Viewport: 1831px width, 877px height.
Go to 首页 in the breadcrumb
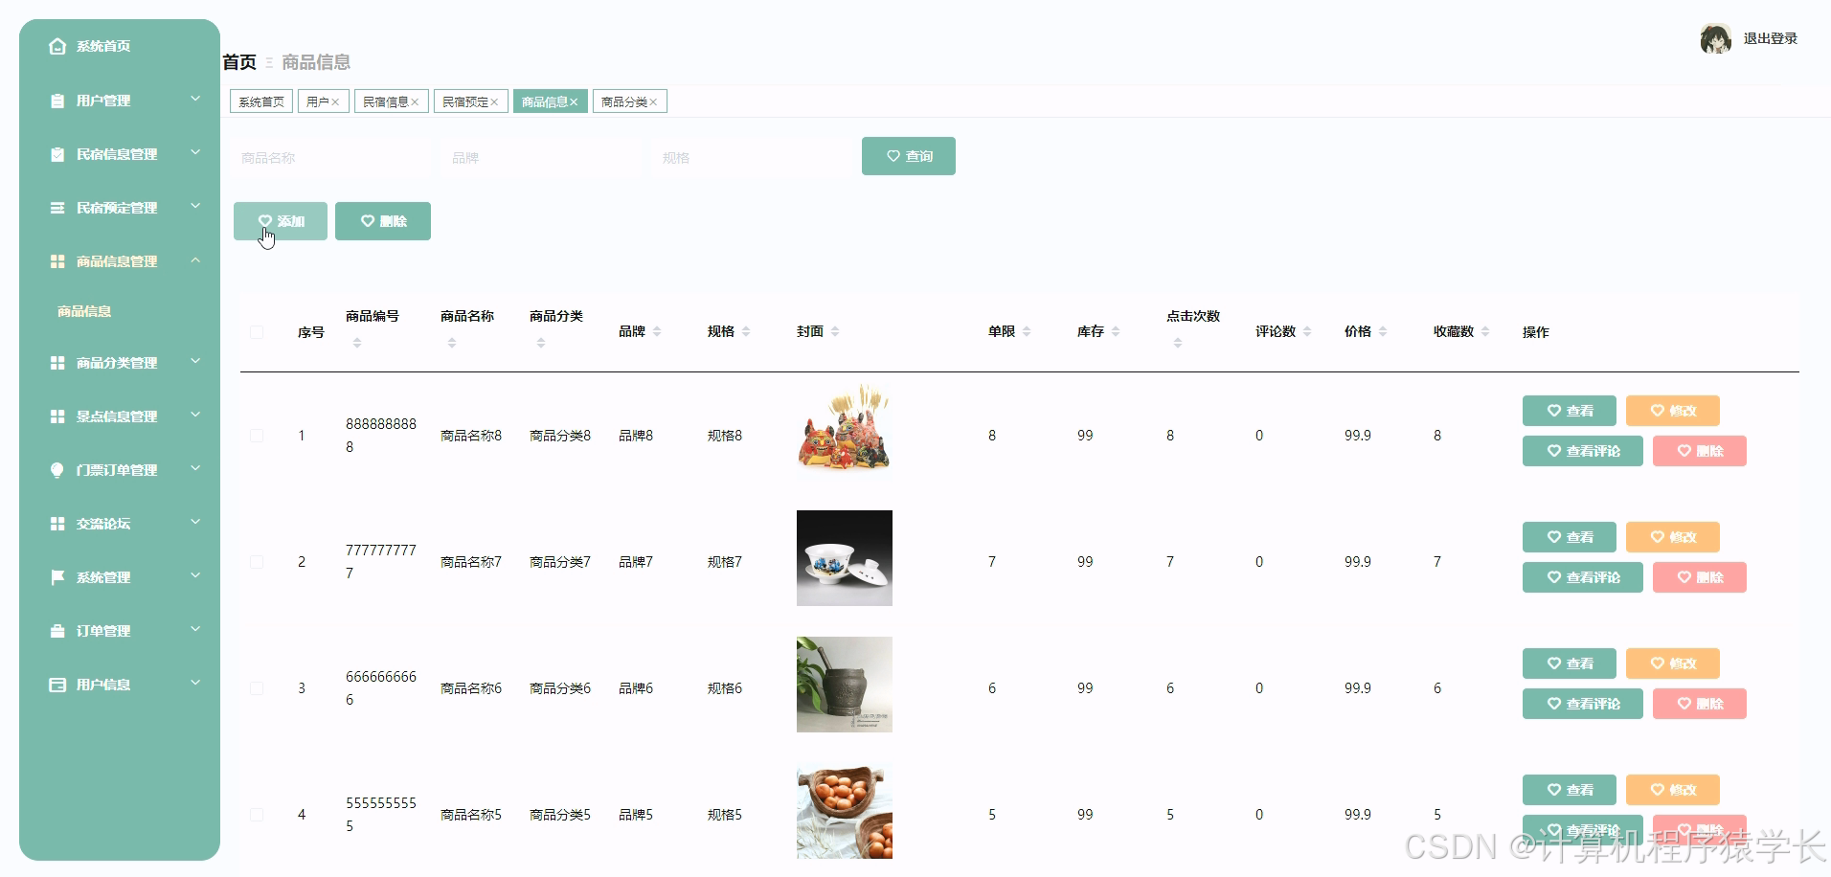239,62
